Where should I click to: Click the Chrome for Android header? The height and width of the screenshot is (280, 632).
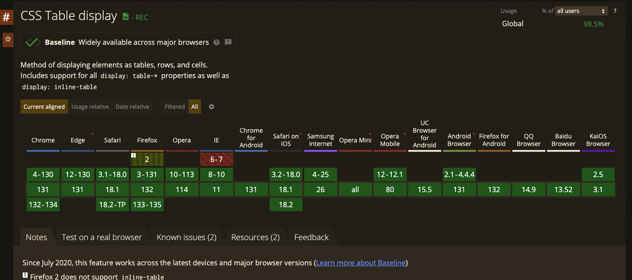coord(251,138)
